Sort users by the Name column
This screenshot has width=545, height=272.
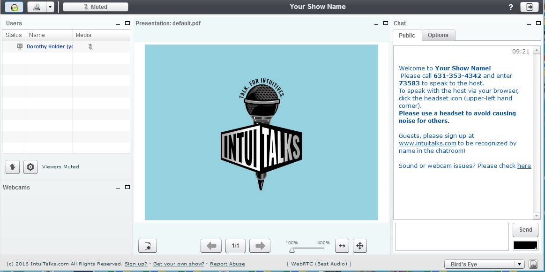(49, 35)
